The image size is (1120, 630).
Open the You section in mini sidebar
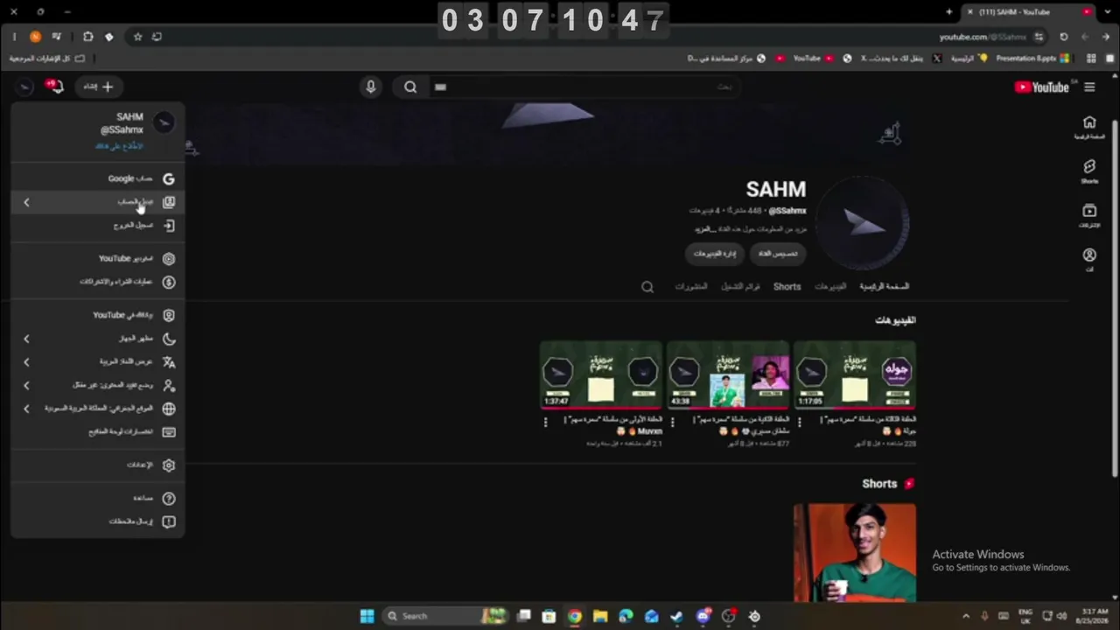(x=1089, y=260)
